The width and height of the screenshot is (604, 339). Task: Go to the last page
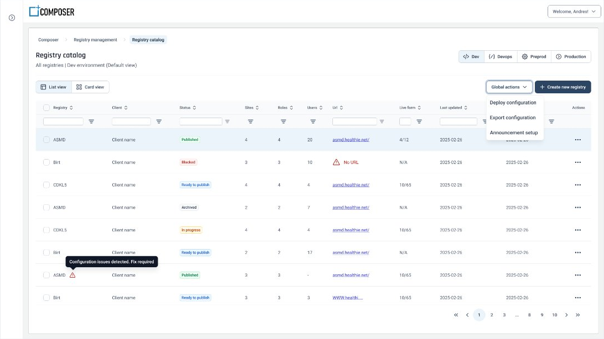click(x=578, y=315)
